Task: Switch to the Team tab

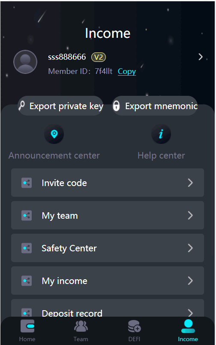Action: [81, 331]
